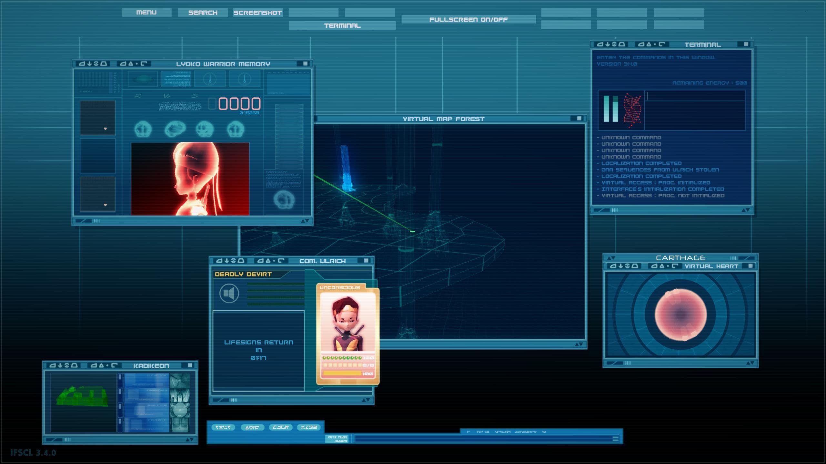Toggle Fullscreen On/Off
Viewport: 826px width, 464px height.
[468, 19]
